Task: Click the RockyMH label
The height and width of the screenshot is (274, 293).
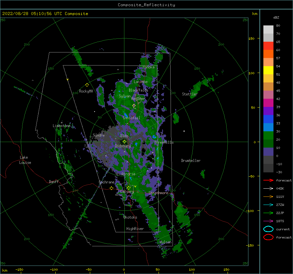Action: tap(86, 91)
